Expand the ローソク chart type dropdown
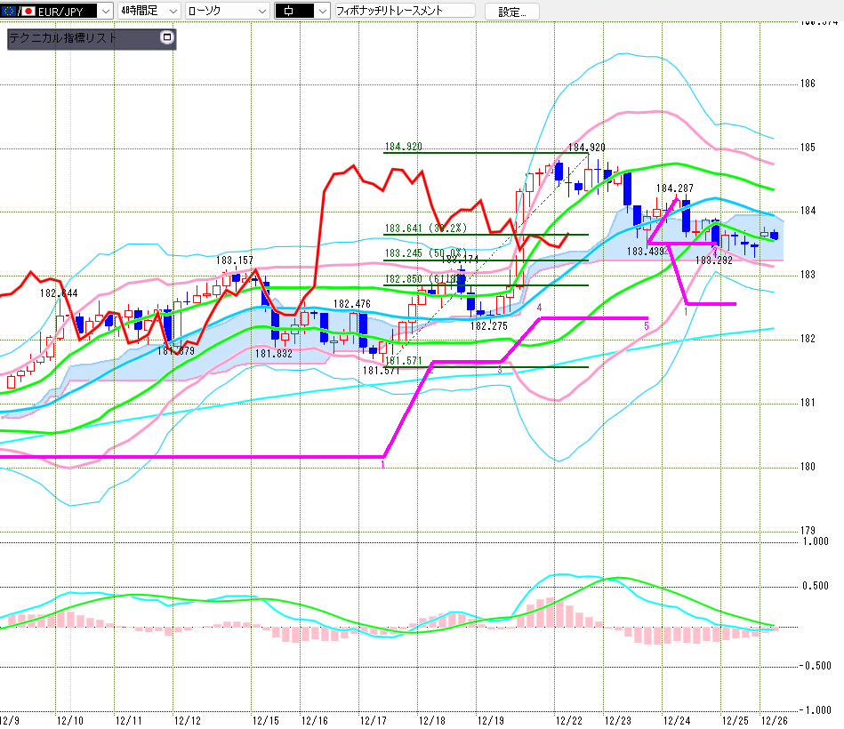Screen dimensions: 844x729 (x=261, y=11)
